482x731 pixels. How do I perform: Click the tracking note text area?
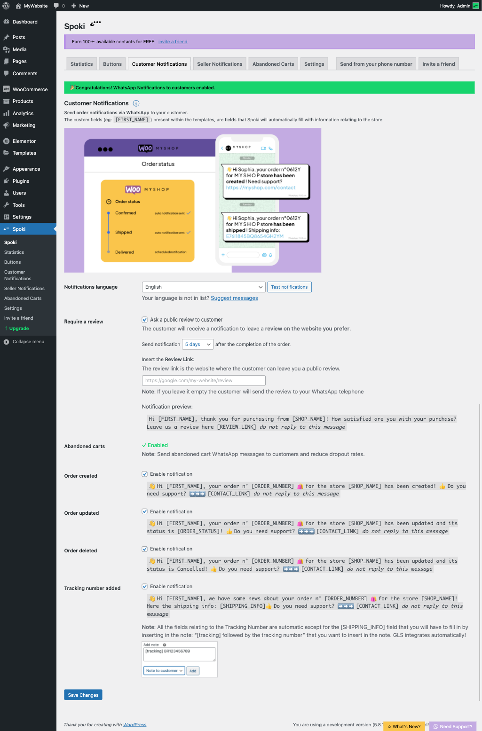180,654
